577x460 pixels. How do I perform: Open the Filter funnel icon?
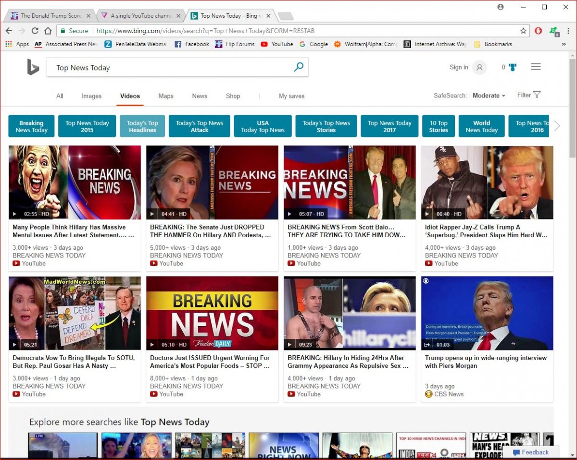pyautogui.click(x=537, y=95)
